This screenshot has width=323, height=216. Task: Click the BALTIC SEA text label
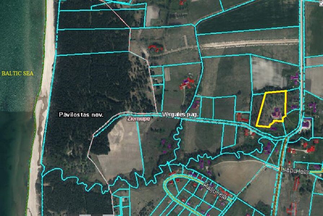click(x=17, y=73)
